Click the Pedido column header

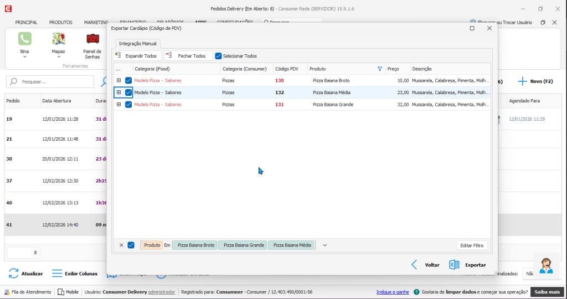click(x=22, y=101)
